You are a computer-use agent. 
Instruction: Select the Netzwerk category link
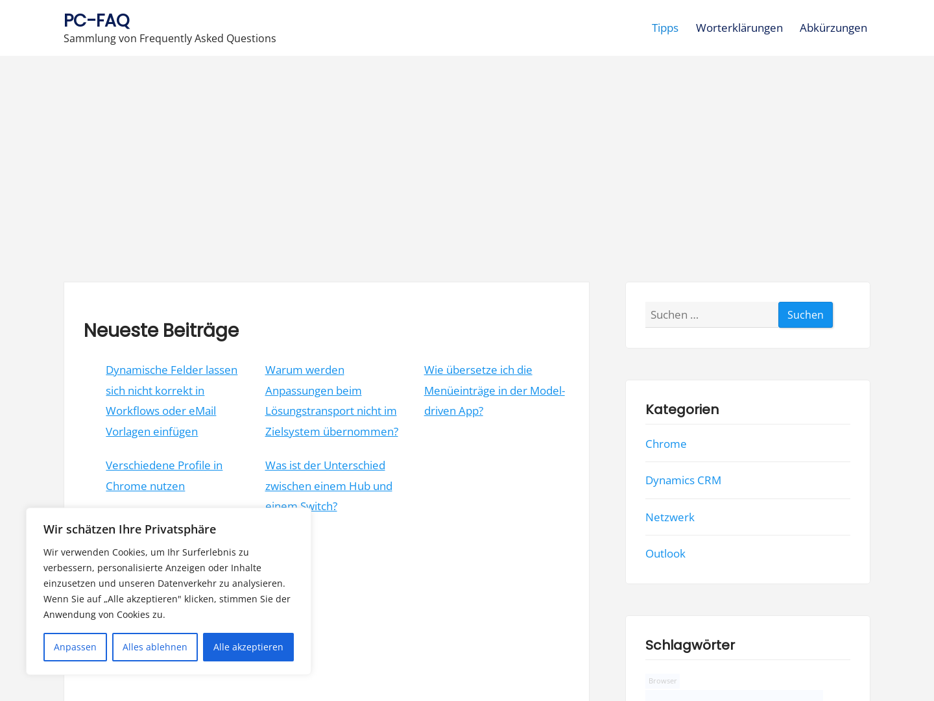click(670, 517)
